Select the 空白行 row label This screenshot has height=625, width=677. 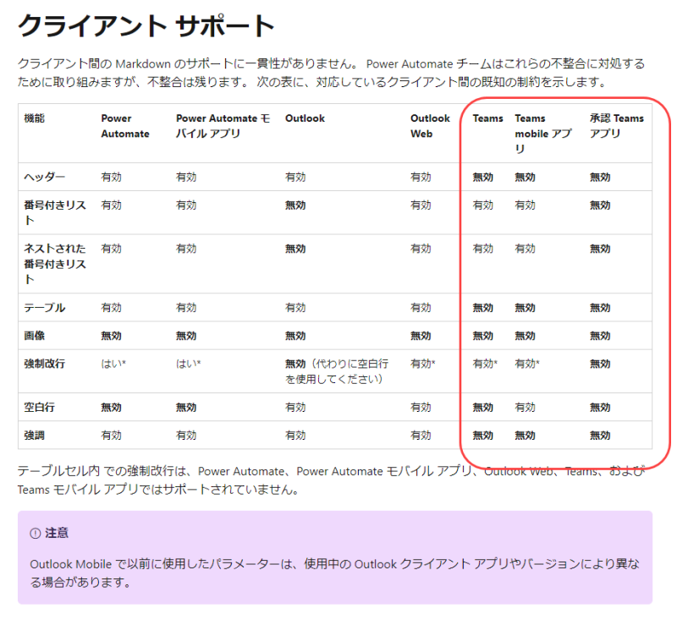pos(39,408)
